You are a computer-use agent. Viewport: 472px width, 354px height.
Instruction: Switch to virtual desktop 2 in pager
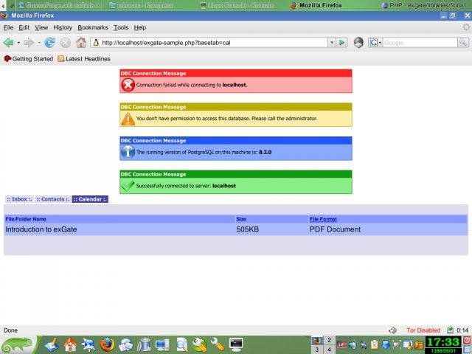(x=329, y=340)
